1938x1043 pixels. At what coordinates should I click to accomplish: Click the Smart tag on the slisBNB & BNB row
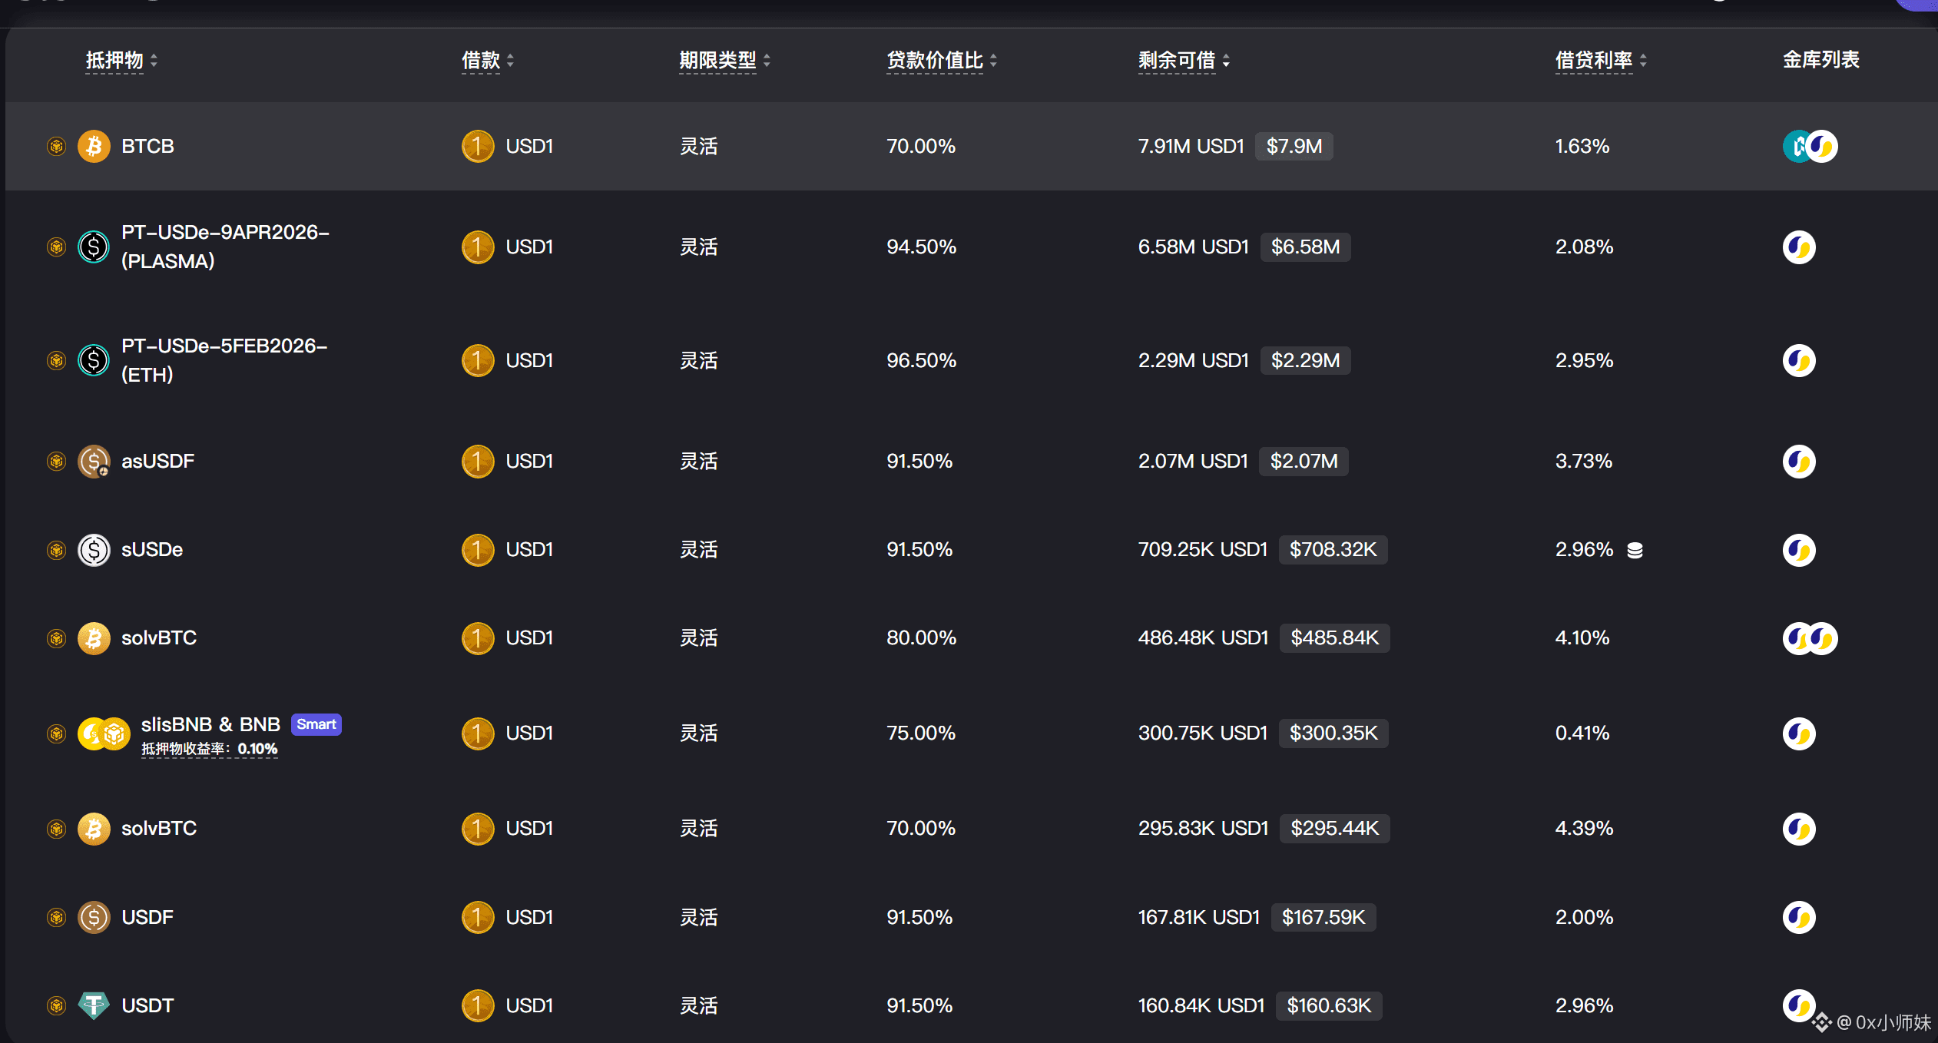(316, 724)
